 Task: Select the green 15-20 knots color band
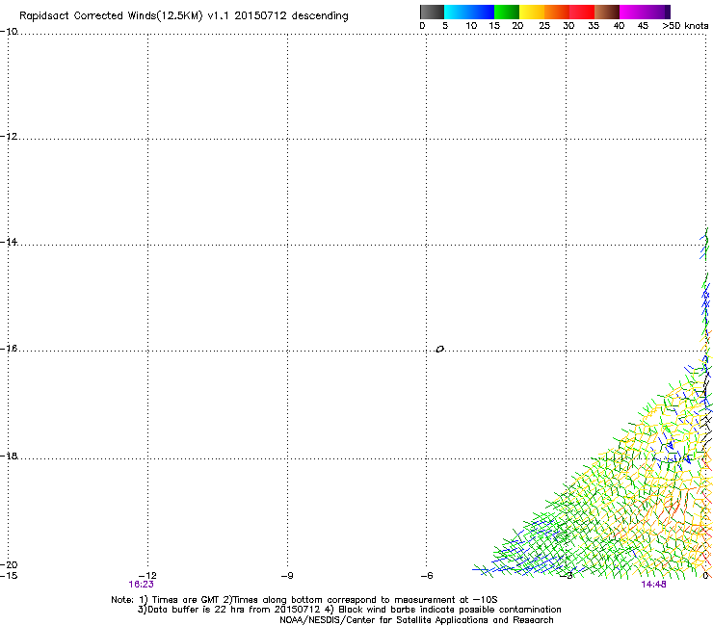tap(507, 12)
